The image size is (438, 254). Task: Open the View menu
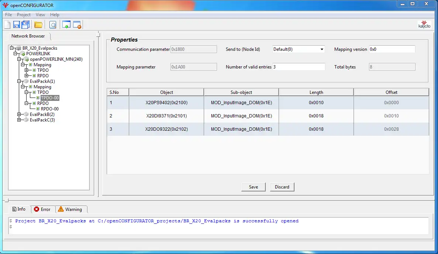click(40, 14)
